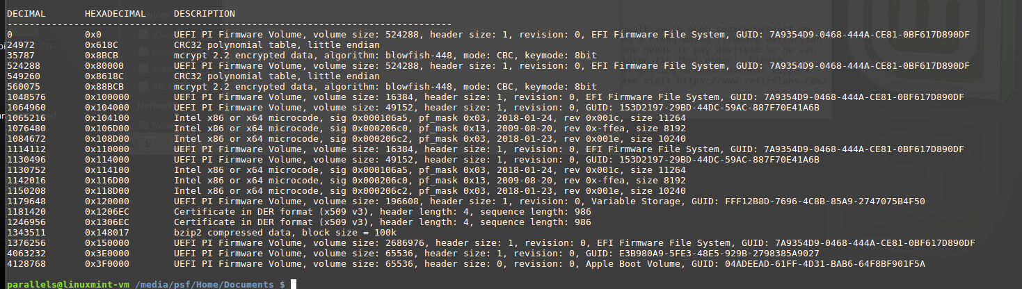Click hex offset 0x618C
The image size is (1022, 289).
coord(100,44)
